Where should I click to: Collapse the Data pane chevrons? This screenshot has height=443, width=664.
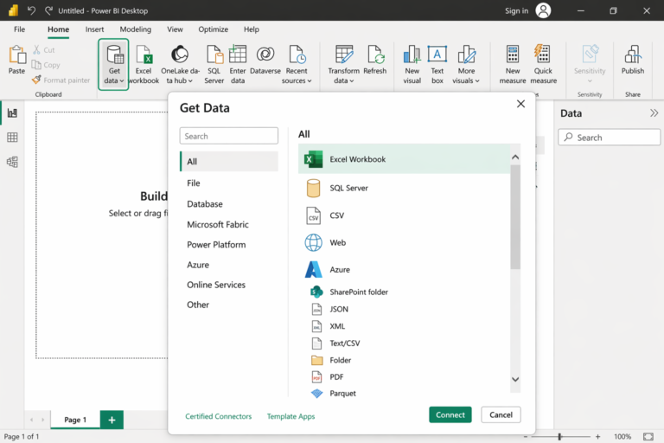pyautogui.click(x=654, y=113)
